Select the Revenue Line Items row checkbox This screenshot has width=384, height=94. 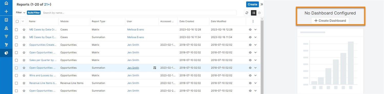(16, 83)
